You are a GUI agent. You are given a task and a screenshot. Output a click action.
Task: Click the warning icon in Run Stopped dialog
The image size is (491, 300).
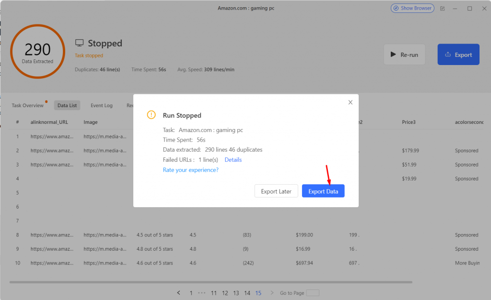coord(151,115)
